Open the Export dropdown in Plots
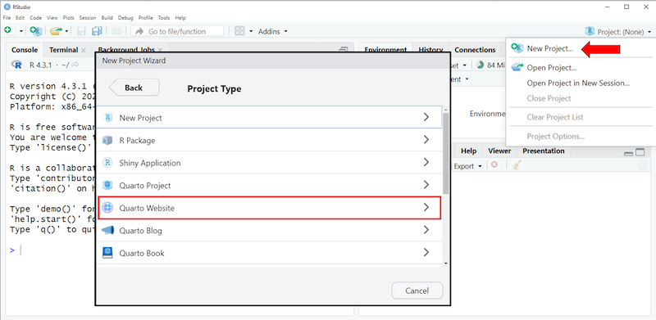Viewport: 656px width, 320px height. (x=467, y=166)
